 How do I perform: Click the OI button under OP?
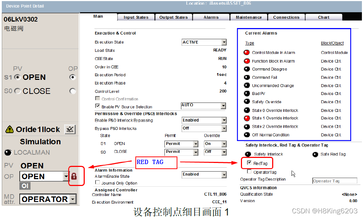click(x=25, y=186)
